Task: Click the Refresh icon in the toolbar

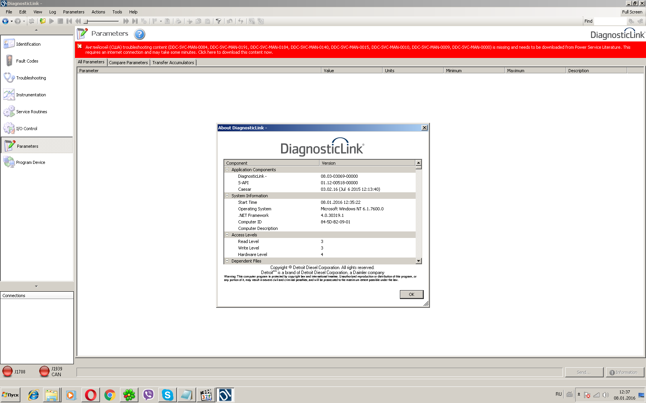Action: coord(241,21)
